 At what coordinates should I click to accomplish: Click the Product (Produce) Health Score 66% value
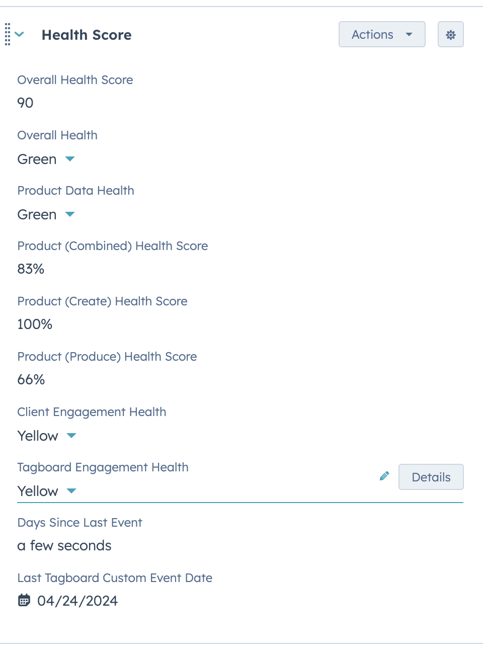click(31, 379)
